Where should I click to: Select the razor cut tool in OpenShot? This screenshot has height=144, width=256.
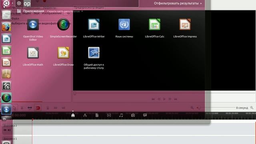coord(22,108)
